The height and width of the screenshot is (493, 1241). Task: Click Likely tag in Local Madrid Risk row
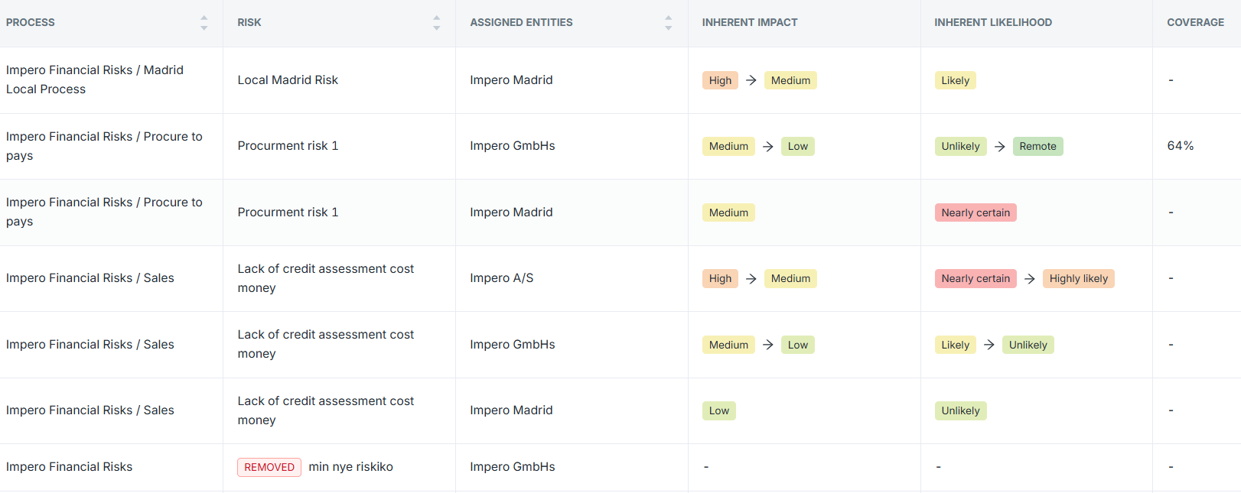pos(955,80)
